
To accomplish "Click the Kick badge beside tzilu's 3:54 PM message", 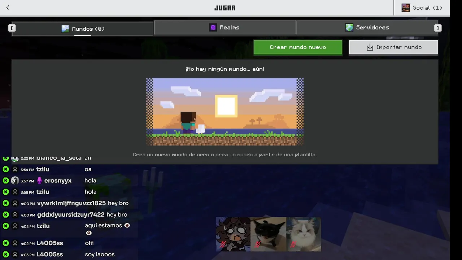I will (6, 169).
